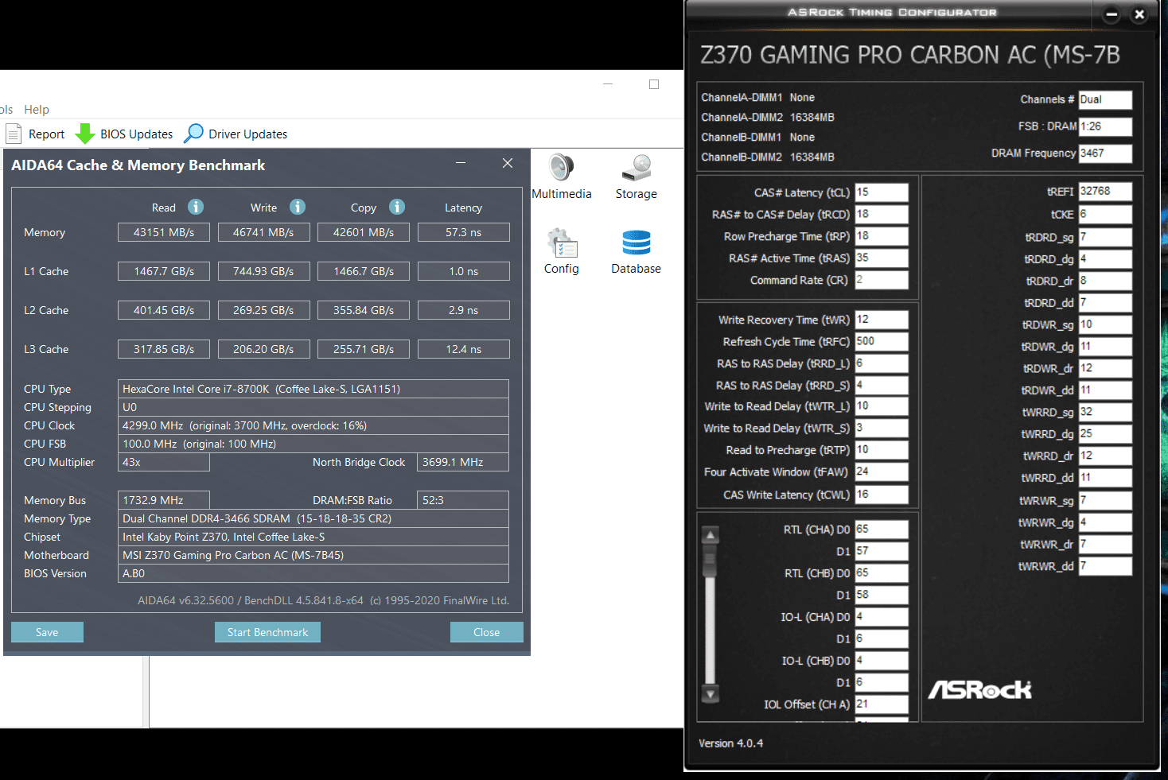Click the BIOS Updates toolbar label
This screenshot has width=1168, height=780.
click(136, 134)
